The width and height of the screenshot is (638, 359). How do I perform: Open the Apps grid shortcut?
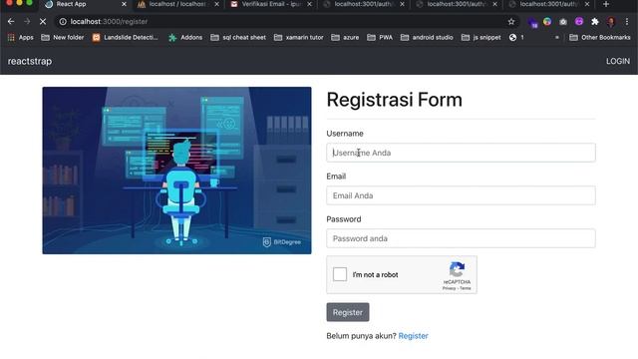[20, 38]
